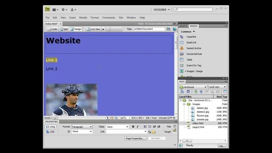Viewport: 272px width, 153px height.
Task: Switch to Code view
Action: [x=53, y=29]
